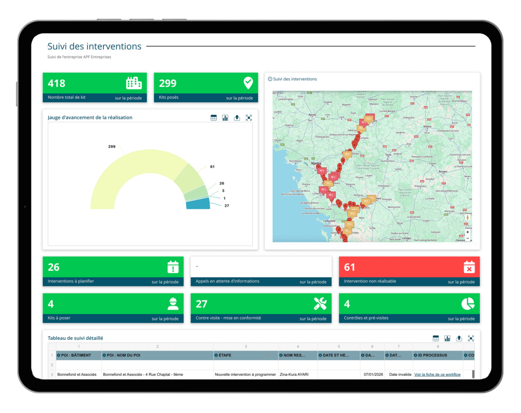
Task: Open the ID PROCESSUS column gear options
Action: [x=416, y=355]
